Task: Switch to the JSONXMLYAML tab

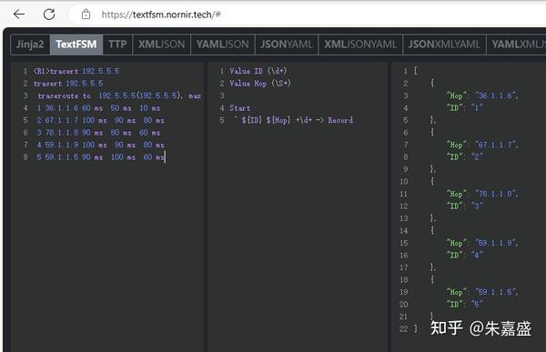Action: 444,45
